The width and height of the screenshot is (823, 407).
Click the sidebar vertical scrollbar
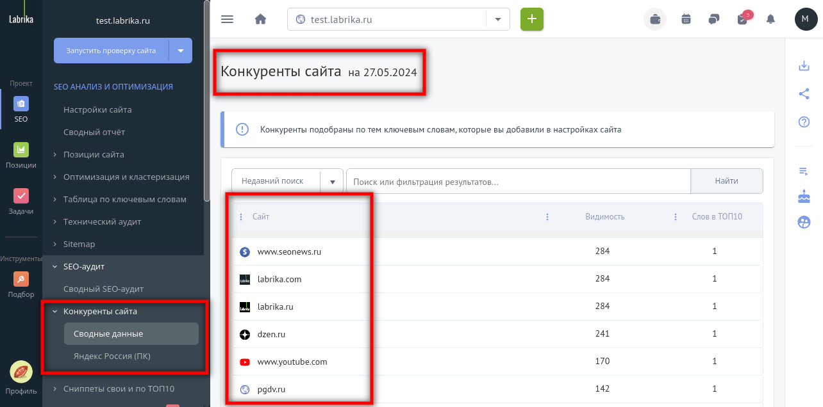point(206,102)
